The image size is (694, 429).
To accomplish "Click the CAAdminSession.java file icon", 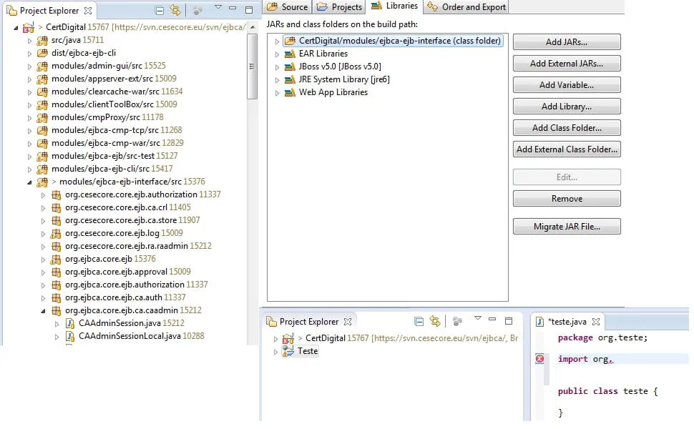I will tap(70, 323).
